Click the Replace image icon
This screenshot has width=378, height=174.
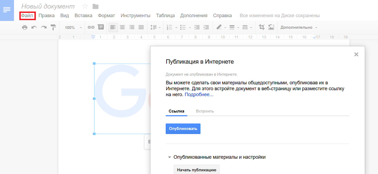pos(271,27)
